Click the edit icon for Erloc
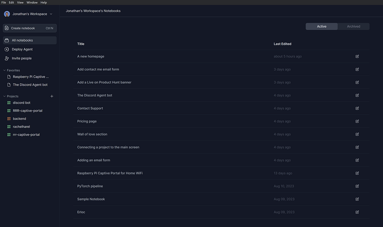This screenshot has height=227, width=383. click(x=357, y=212)
